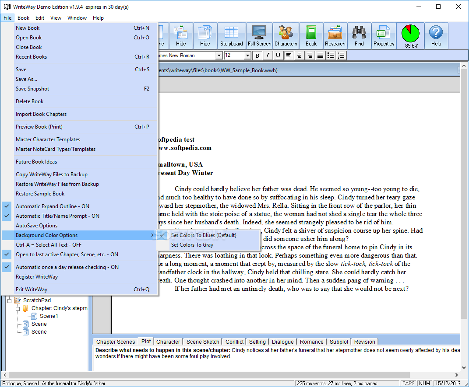469x387 pixels.
Task: Insert a bulleted list
Action: (331, 56)
